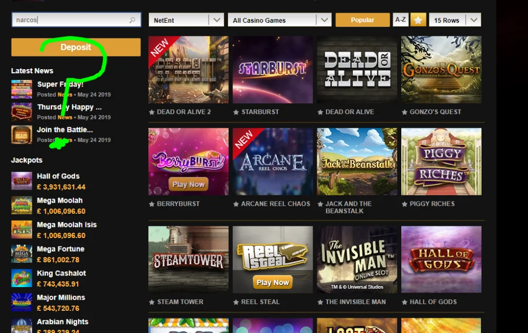
Task: Play Now on Reel Steal
Action: (x=273, y=282)
